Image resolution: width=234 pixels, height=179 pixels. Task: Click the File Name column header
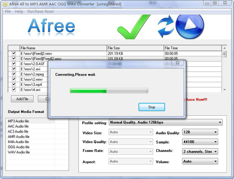pyautogui.click(x=63, y=48)
